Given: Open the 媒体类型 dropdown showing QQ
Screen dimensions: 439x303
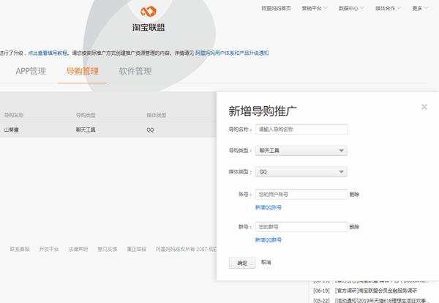Looking at the screenshot, I should tap(301, 172).
